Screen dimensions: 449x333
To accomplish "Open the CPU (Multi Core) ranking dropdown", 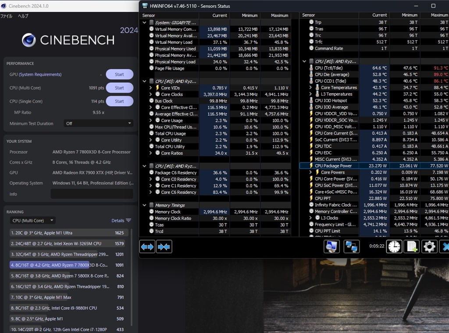I will coord(32,220).
